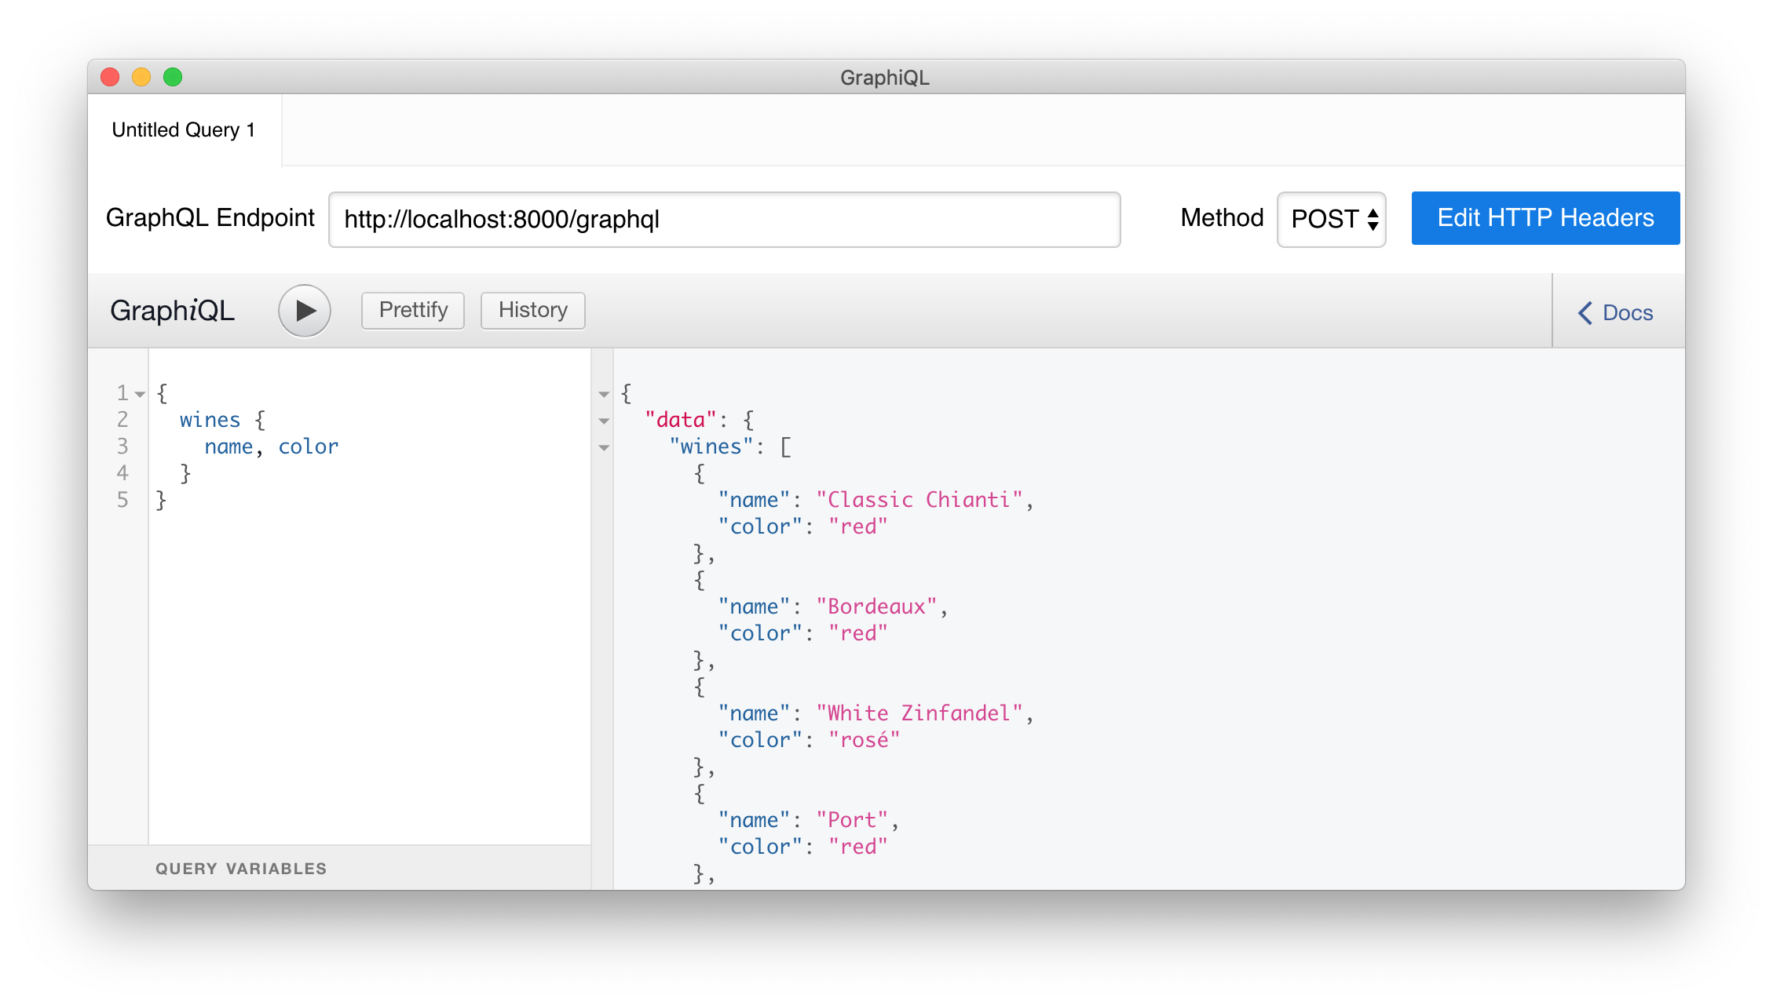
Task: Select the Untitled Query 1 tab
Action: click(184, 130)
